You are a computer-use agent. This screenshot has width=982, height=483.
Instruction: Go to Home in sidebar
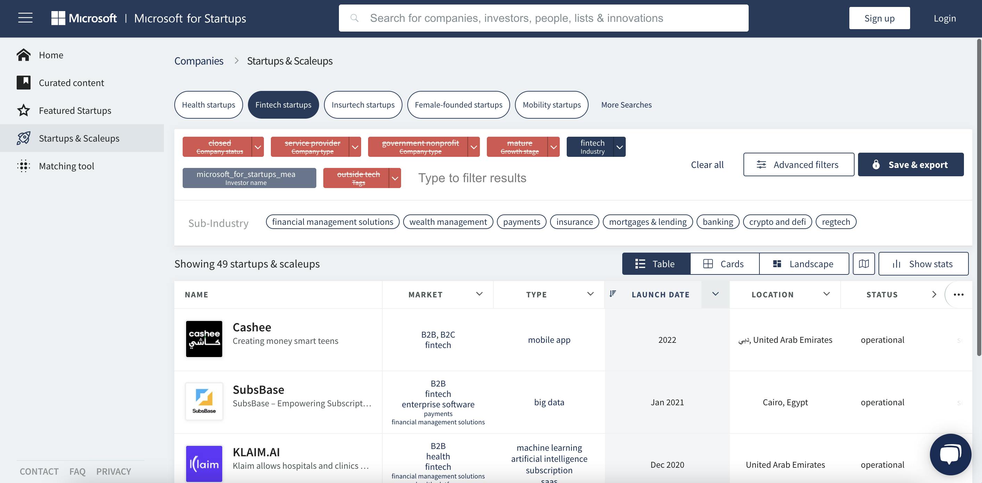point(82,55)
